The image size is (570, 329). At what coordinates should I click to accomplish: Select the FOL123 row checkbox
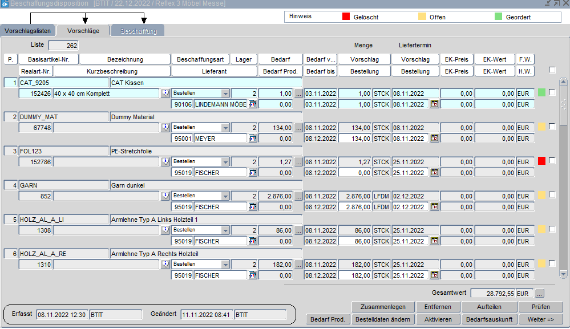(552, 161)
